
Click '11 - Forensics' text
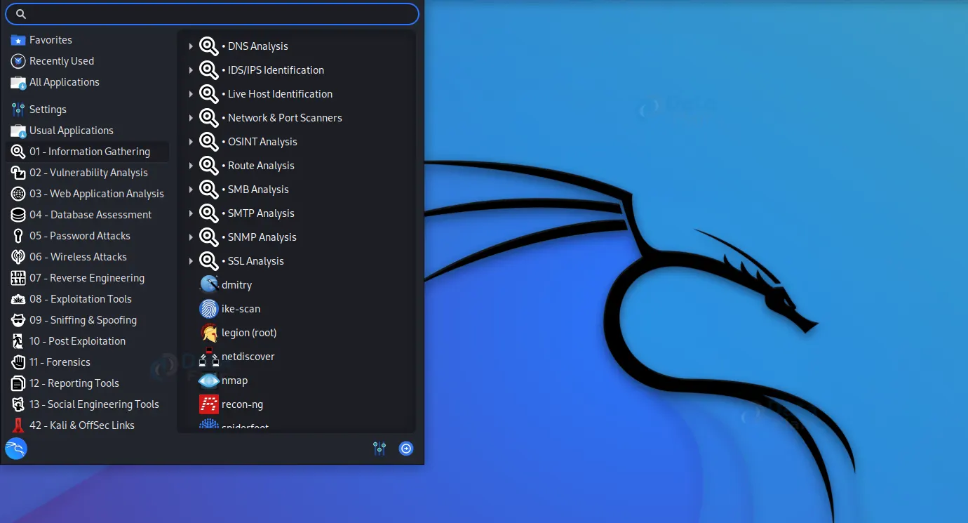click(x=60, y=362)
